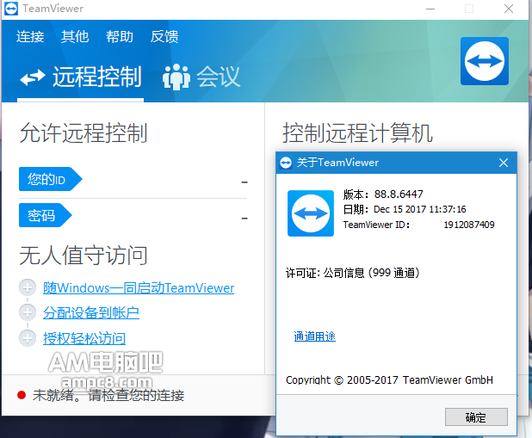Click the 您的ID label tag
This screenshot has height=438, width=532.
pos(50,179)
